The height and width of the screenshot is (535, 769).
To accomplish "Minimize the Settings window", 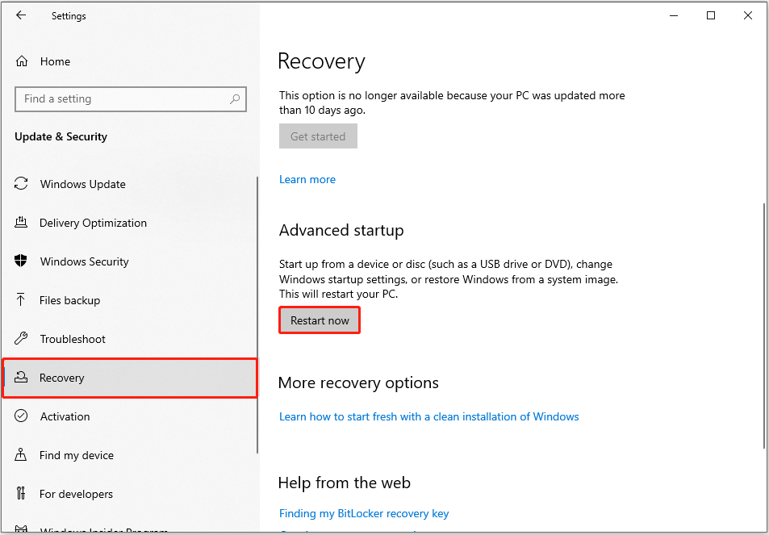I will [x=674, y=15].
